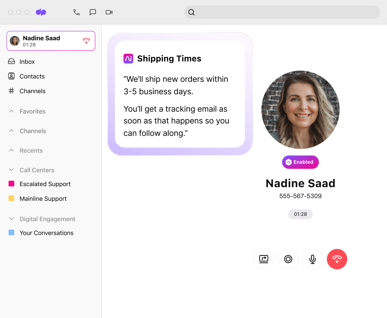Start a video call from the toolbar
387x318 pixels.
tap(109, 12)
